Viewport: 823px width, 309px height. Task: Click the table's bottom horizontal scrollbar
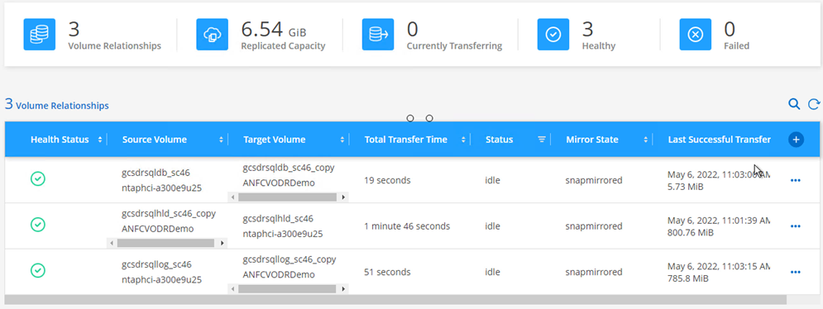(x=395, y=300)
